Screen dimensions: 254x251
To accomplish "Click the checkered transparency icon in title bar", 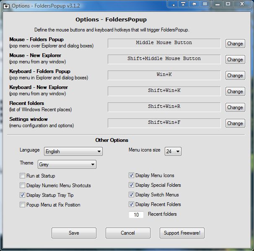I will pyautogui.click(x=205, y=4).
